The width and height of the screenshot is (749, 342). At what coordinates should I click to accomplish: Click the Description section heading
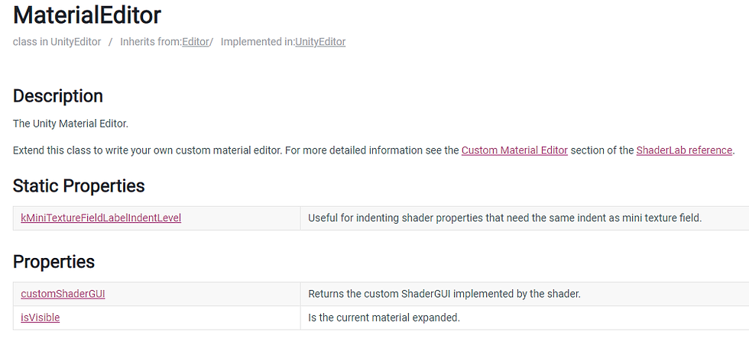click(58, 96)
